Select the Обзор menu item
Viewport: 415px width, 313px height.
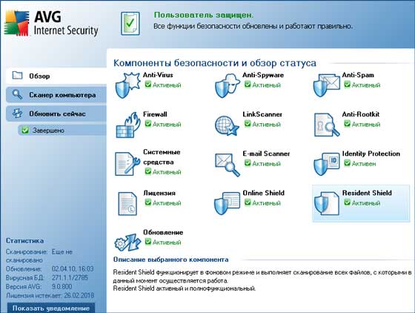click(x=56, y=76)
